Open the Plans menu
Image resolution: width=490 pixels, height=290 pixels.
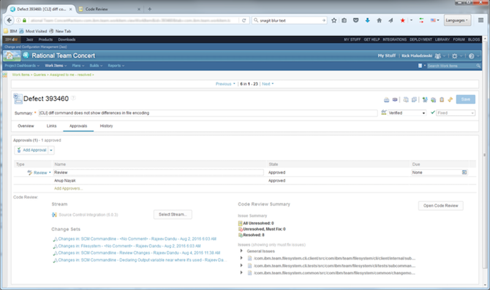click(78, 65)
